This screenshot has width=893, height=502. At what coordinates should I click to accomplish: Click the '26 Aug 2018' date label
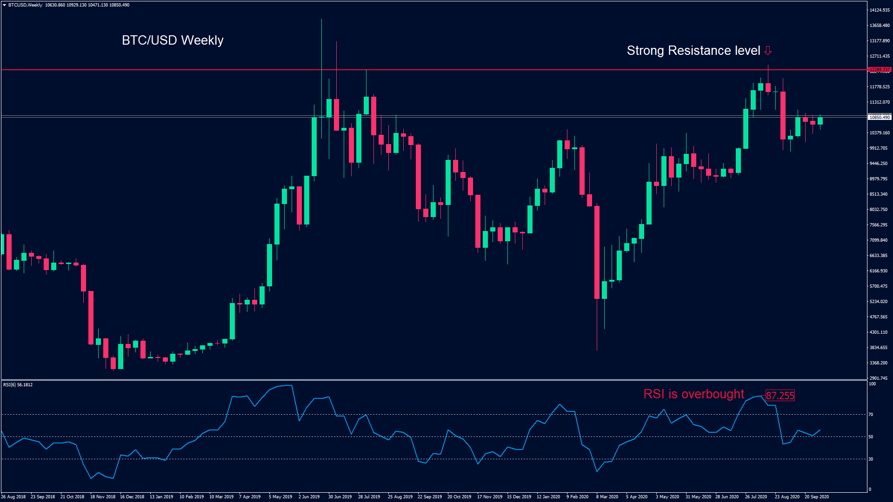tap(13, 496)
